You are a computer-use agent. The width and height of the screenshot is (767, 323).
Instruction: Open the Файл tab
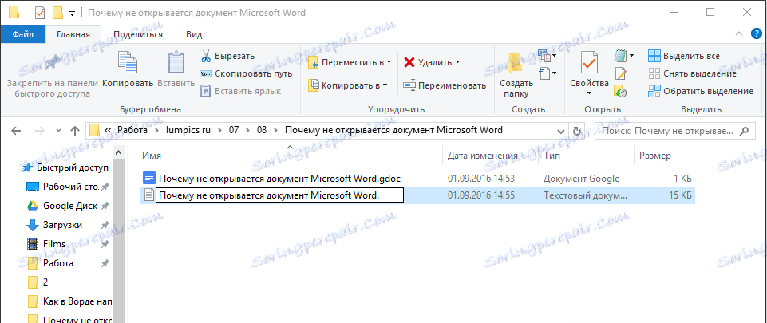click(23, 34)
